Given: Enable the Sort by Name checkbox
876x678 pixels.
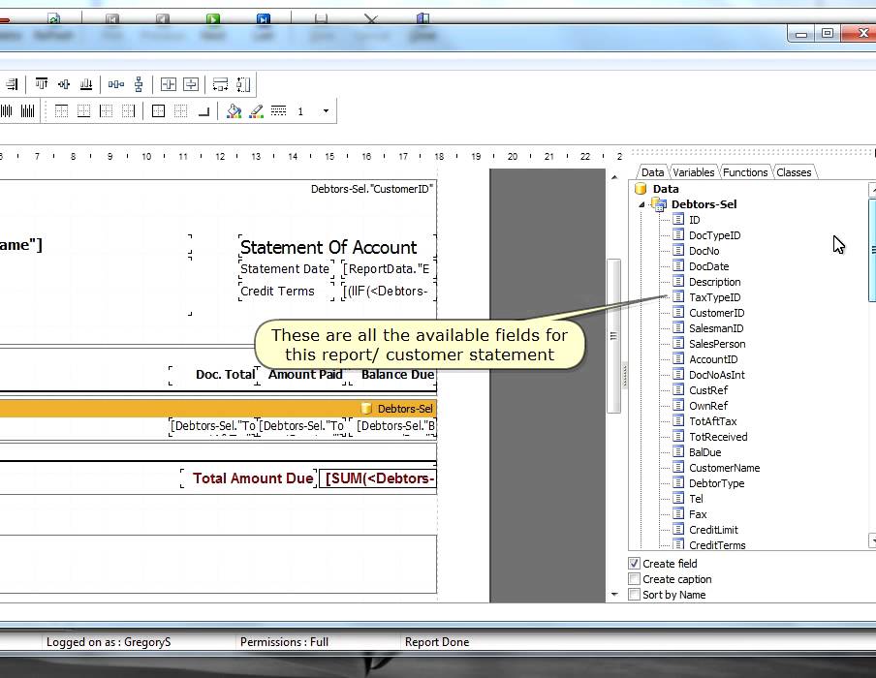Looking at the screenshot, I should click(x=634, y=595).
